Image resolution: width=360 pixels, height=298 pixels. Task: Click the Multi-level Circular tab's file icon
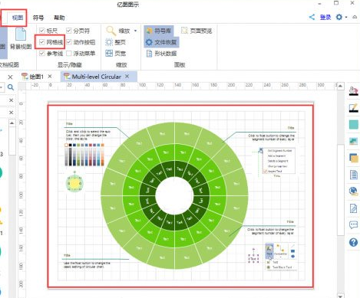tap(67, 77)
